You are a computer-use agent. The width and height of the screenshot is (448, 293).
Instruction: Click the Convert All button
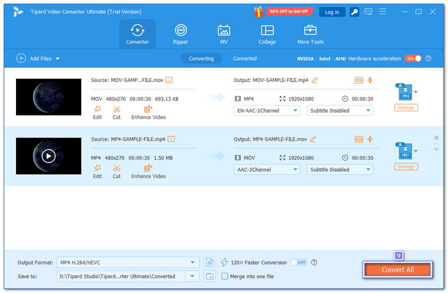(x=397, y=270)
